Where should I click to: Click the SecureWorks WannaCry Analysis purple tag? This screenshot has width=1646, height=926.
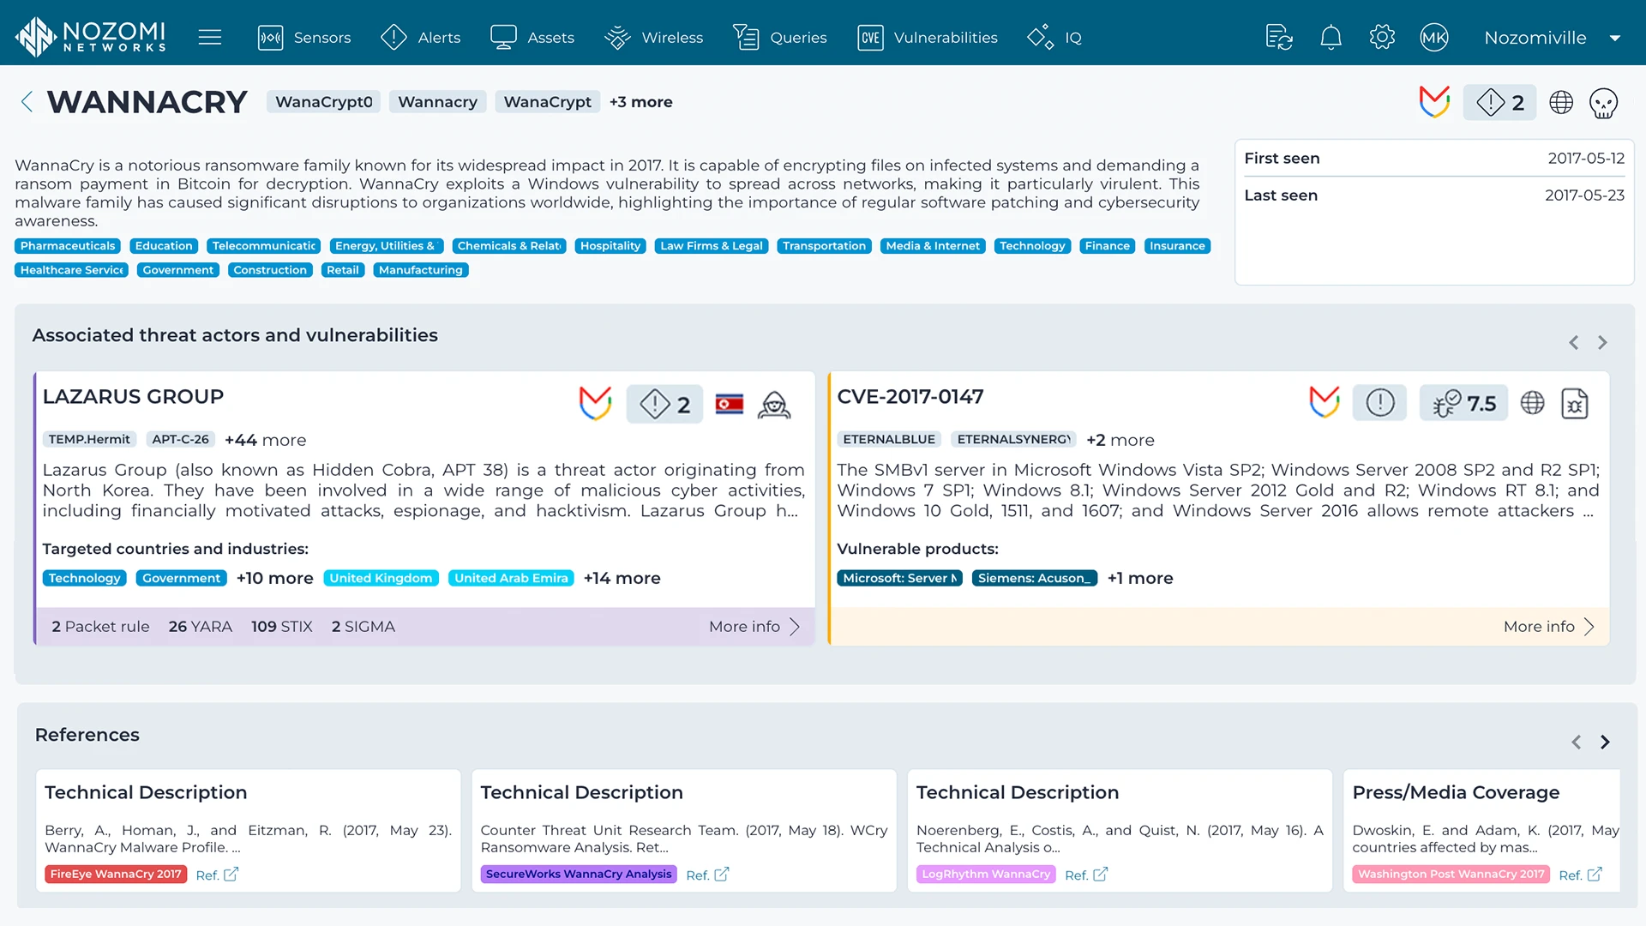(579, 875)
